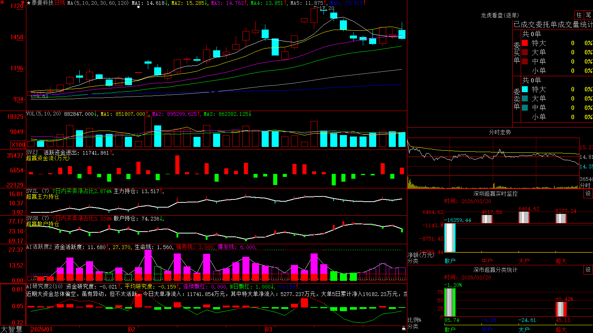Viewport: 593px width, 333px height.
Task: Click the small red square icon top-left
Action: (x=1, y=2)
